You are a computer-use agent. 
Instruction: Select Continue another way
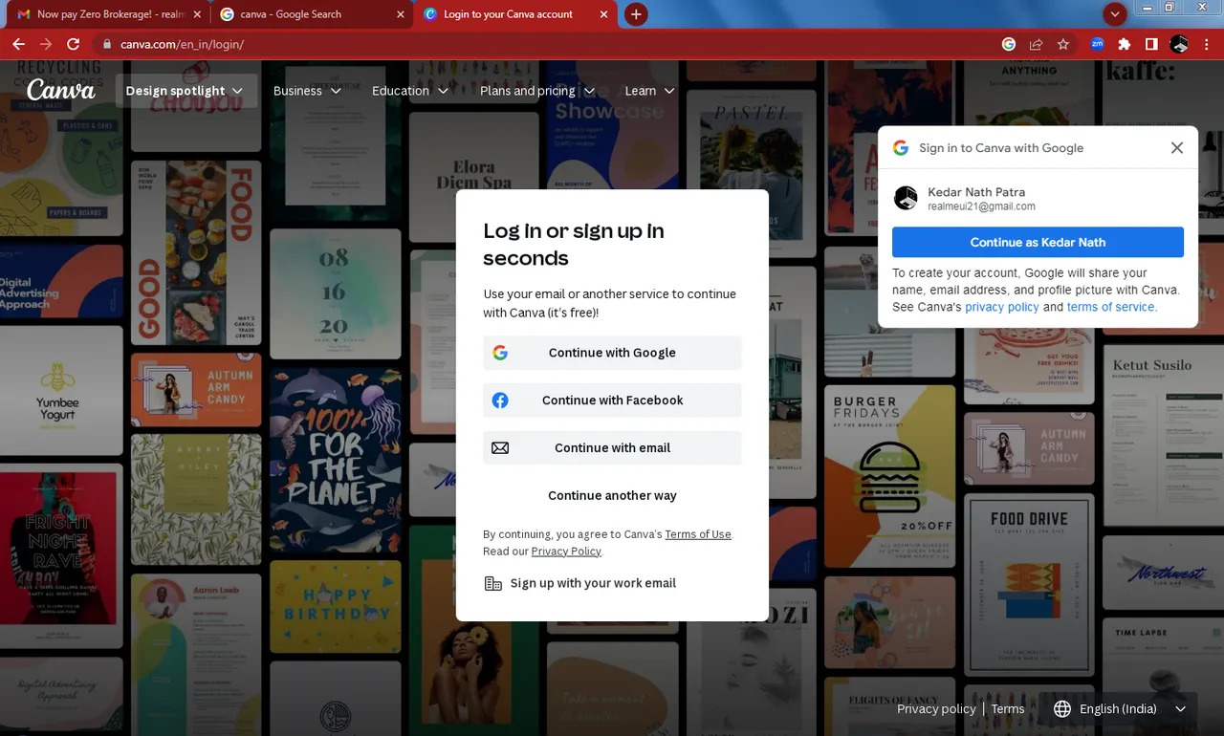tap(612, 496)
